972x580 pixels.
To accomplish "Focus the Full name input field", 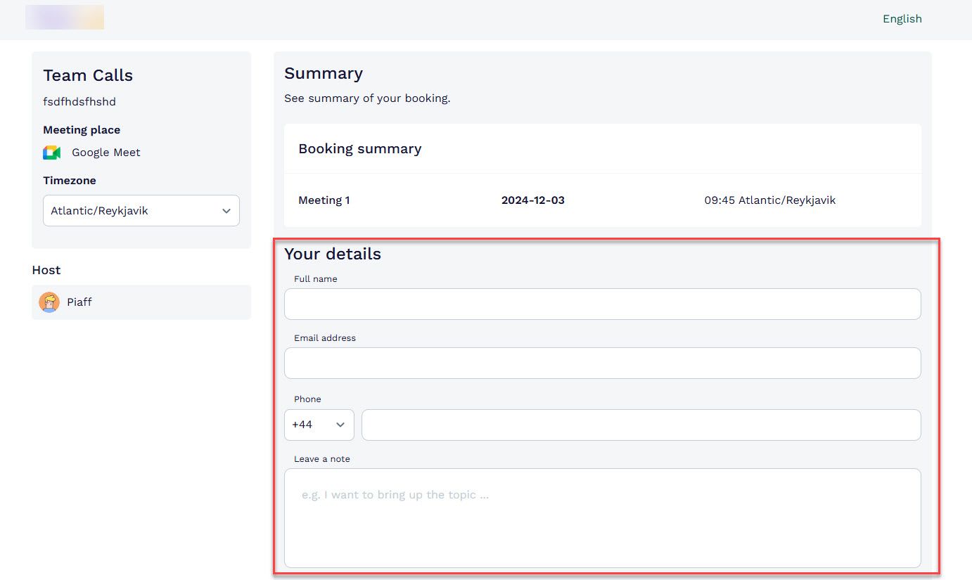I will [602, 304].
